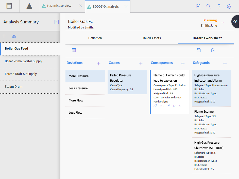Select the Flame Scanner safeguard

[x=212, y=122]
